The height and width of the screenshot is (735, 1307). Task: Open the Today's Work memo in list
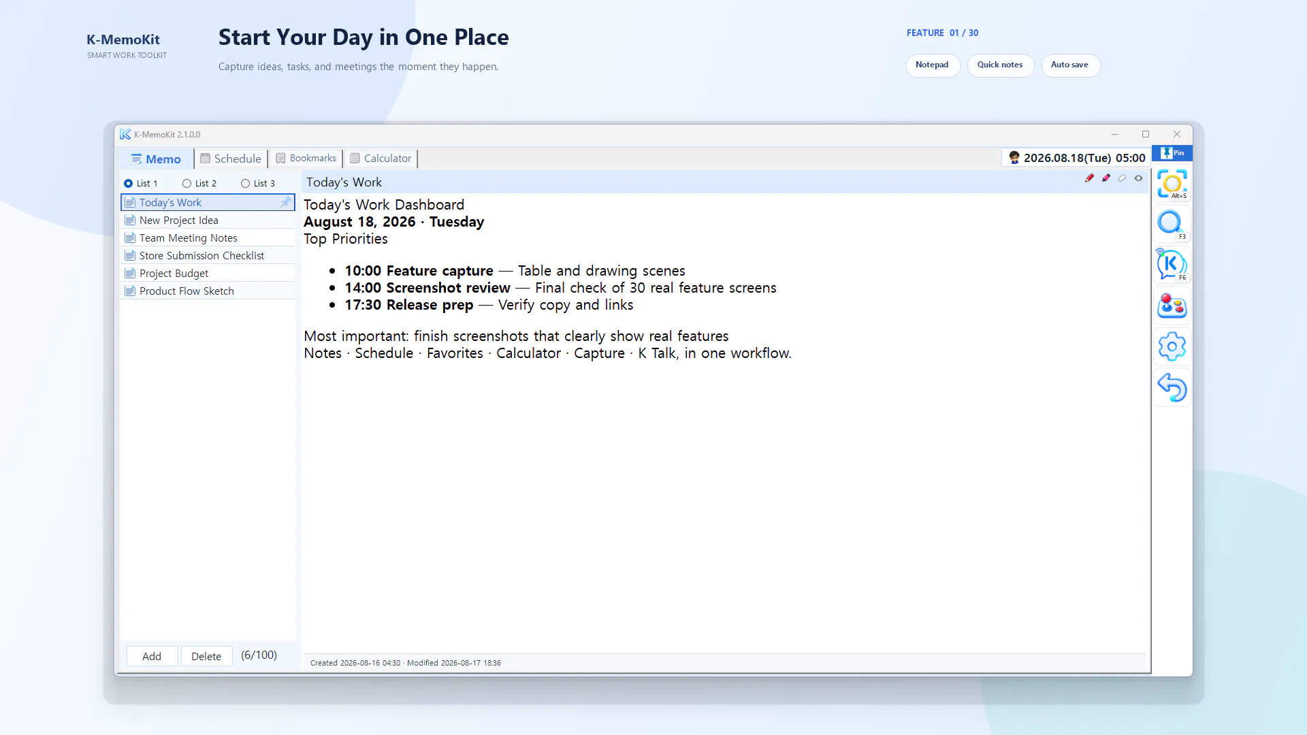tap(208, 202)
